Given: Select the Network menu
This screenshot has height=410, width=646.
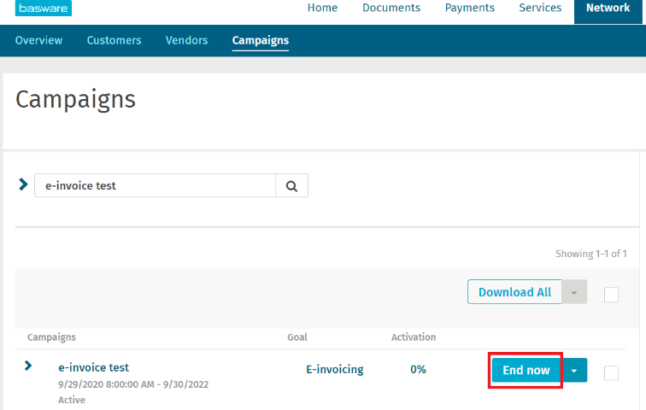Looking at the screenshot, I should pos(608,9).
